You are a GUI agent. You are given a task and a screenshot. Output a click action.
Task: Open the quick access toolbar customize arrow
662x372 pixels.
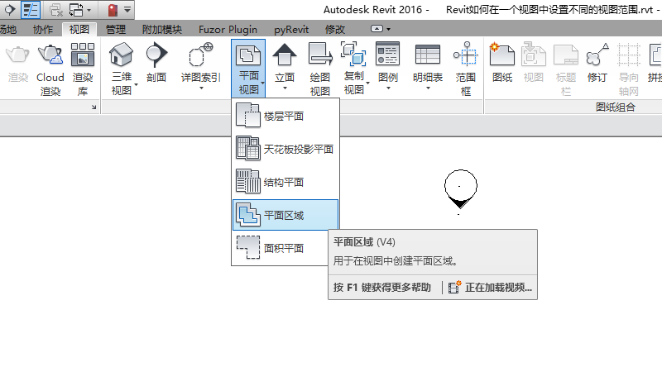coord(127,9)
